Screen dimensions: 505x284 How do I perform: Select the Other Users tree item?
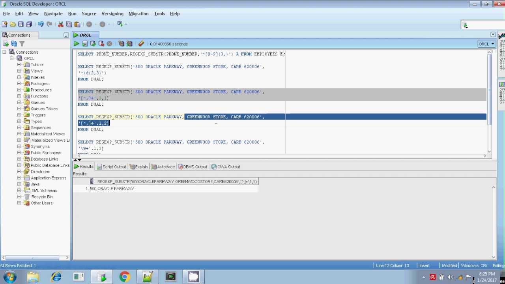pyautogui.click(x=41, y=203)
